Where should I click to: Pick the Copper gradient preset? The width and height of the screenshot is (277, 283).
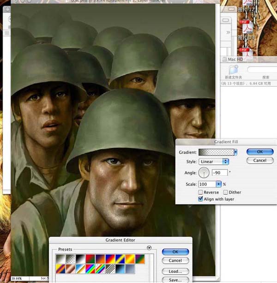point(71,269)
